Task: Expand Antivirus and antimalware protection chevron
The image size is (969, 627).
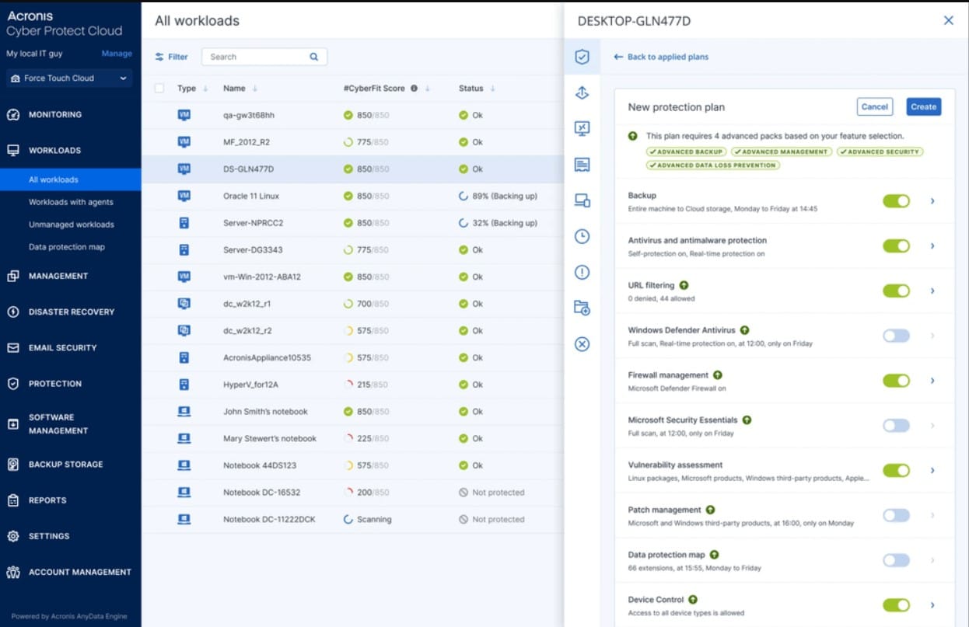Action: click(x=932, y=246)
